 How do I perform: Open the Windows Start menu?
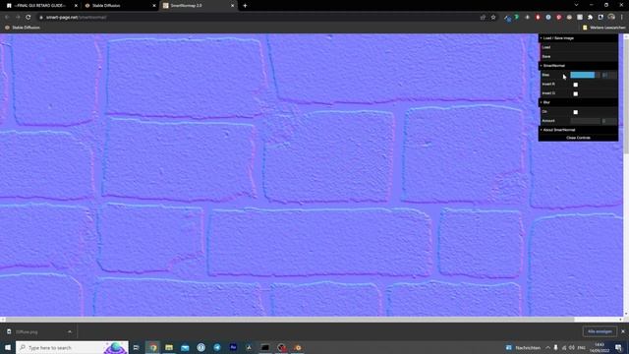(8, 347)
